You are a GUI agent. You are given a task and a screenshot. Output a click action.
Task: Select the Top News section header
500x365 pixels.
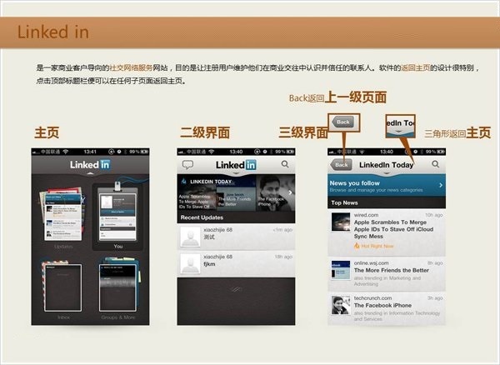coord(387,202)
